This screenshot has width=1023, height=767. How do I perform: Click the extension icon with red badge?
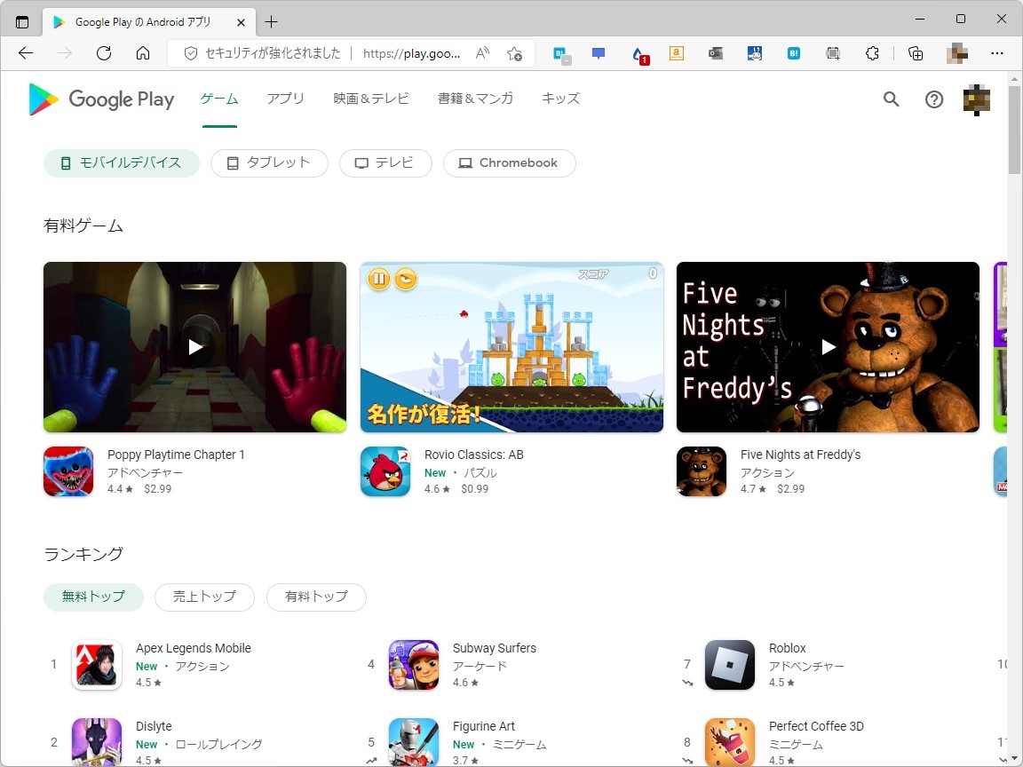(x=639, y=55)
